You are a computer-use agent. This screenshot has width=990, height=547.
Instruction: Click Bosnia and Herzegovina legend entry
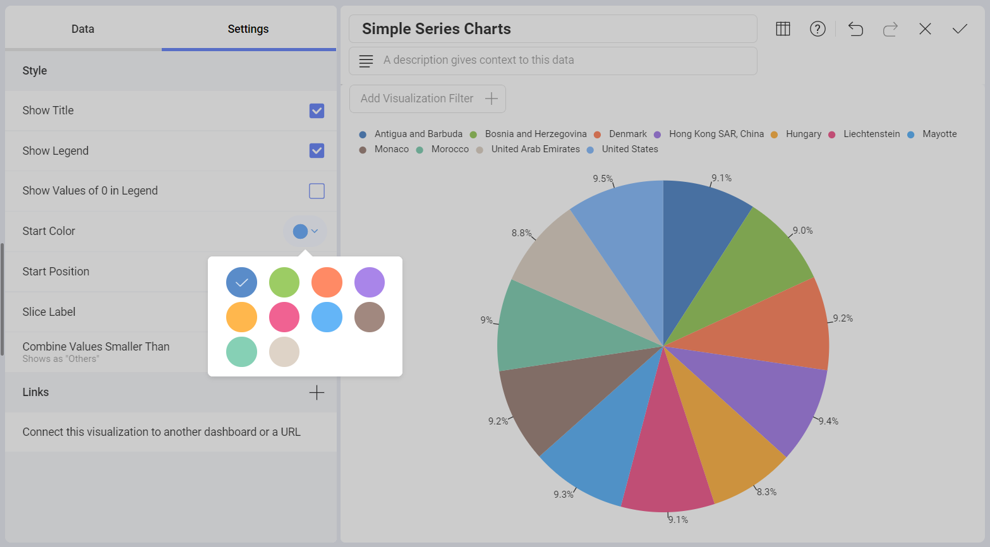(528, 134)
